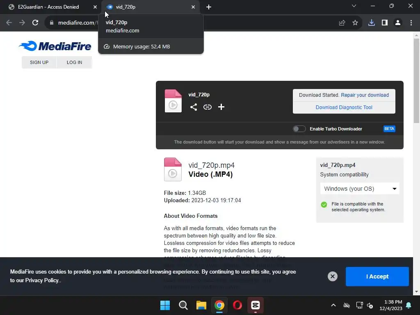Viewport: 420px width, 315px height.
Task: Click the File size 1.34GB text
Action: pyautogui.click(x=185, y=193)
